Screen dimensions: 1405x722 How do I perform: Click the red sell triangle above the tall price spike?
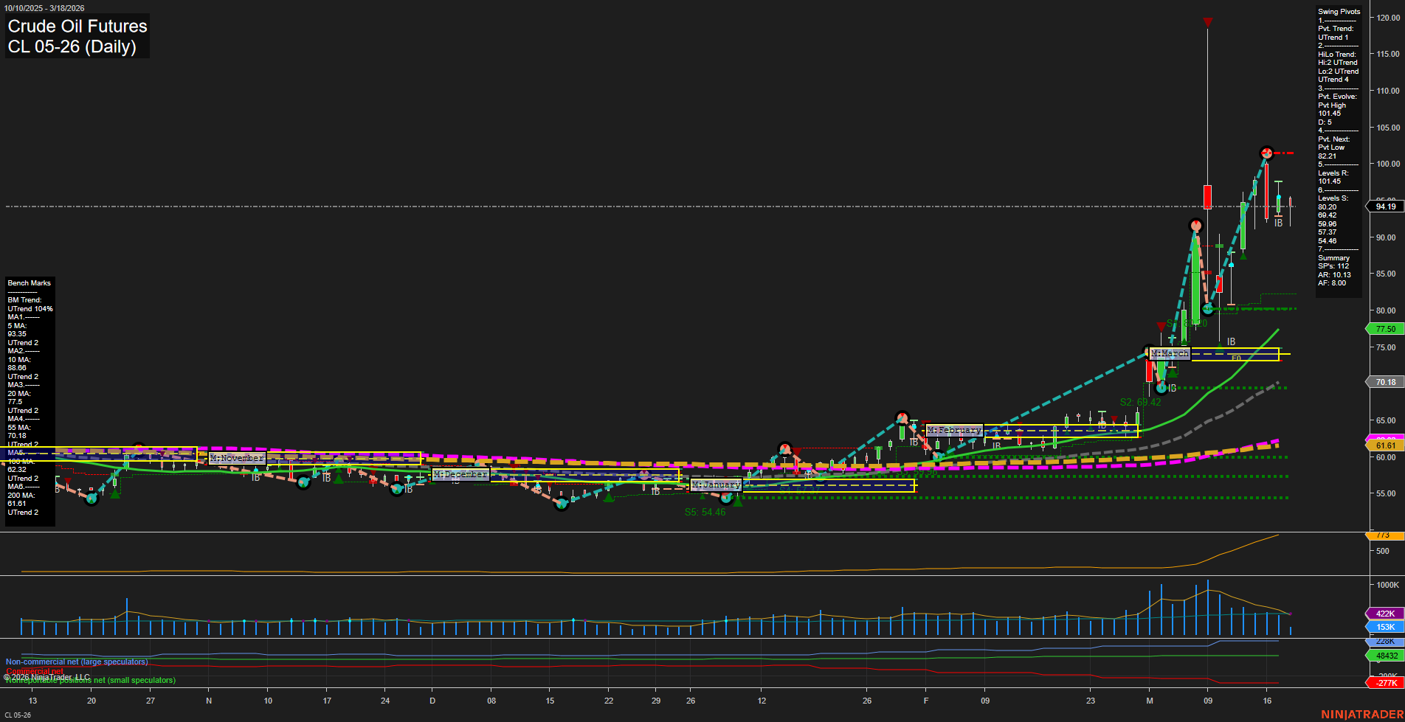coord(1208,21)
